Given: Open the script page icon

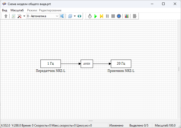Looking at the screenshot, I should tap(14, 16).
